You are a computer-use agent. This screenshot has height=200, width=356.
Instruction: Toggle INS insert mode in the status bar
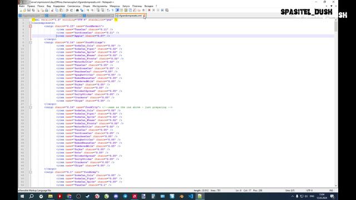point(331,191)
